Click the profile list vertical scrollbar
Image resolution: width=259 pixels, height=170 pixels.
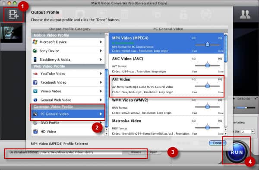coord(226,49)
